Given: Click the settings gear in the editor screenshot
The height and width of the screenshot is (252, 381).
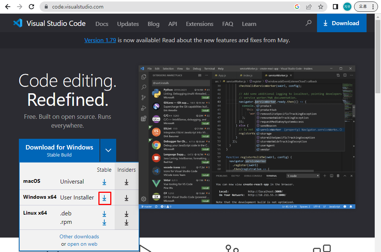Looking at the screenshot, I should click(x=144, y=199).
